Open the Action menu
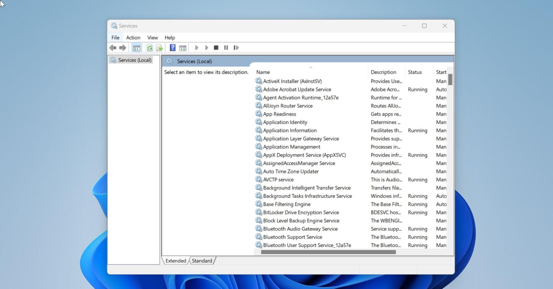 coord(133,37)
